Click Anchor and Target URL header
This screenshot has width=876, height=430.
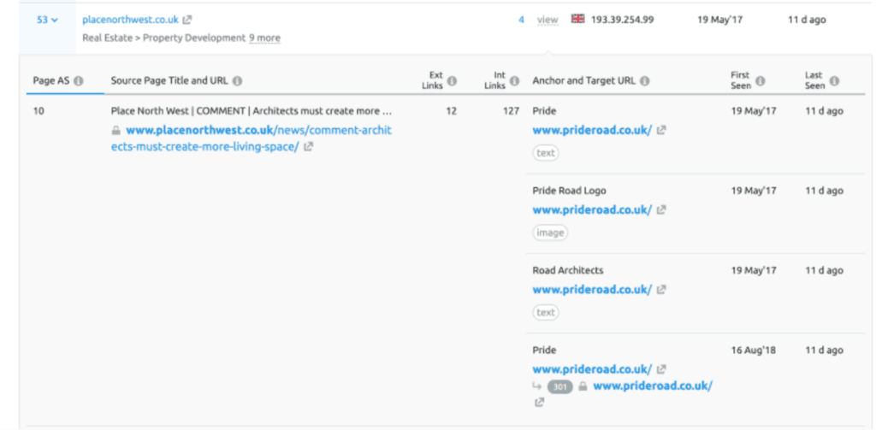click(583, 81)
